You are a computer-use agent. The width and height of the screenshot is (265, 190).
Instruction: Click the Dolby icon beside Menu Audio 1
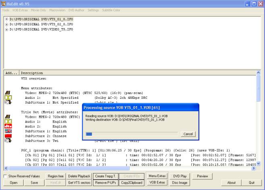click(x=8, y=98)
